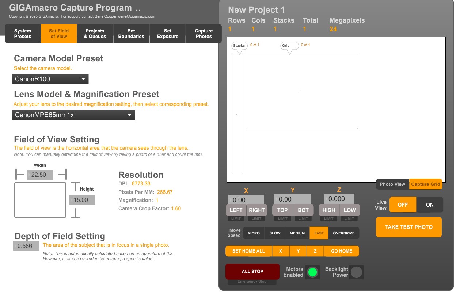This screenshot has height=295, width=456.
Task: Click the Width field showing 22.50
Action: (40, 175)
